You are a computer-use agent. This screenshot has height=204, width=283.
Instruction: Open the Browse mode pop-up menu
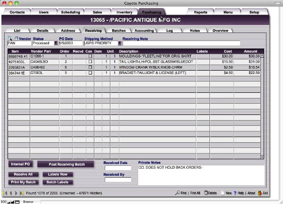click(28, 202)
